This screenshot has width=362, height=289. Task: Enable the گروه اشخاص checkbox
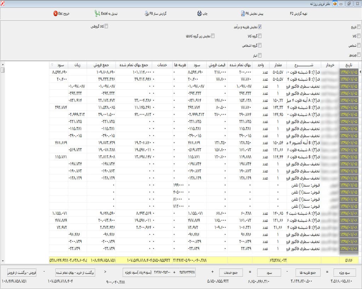tap(260, 45)
